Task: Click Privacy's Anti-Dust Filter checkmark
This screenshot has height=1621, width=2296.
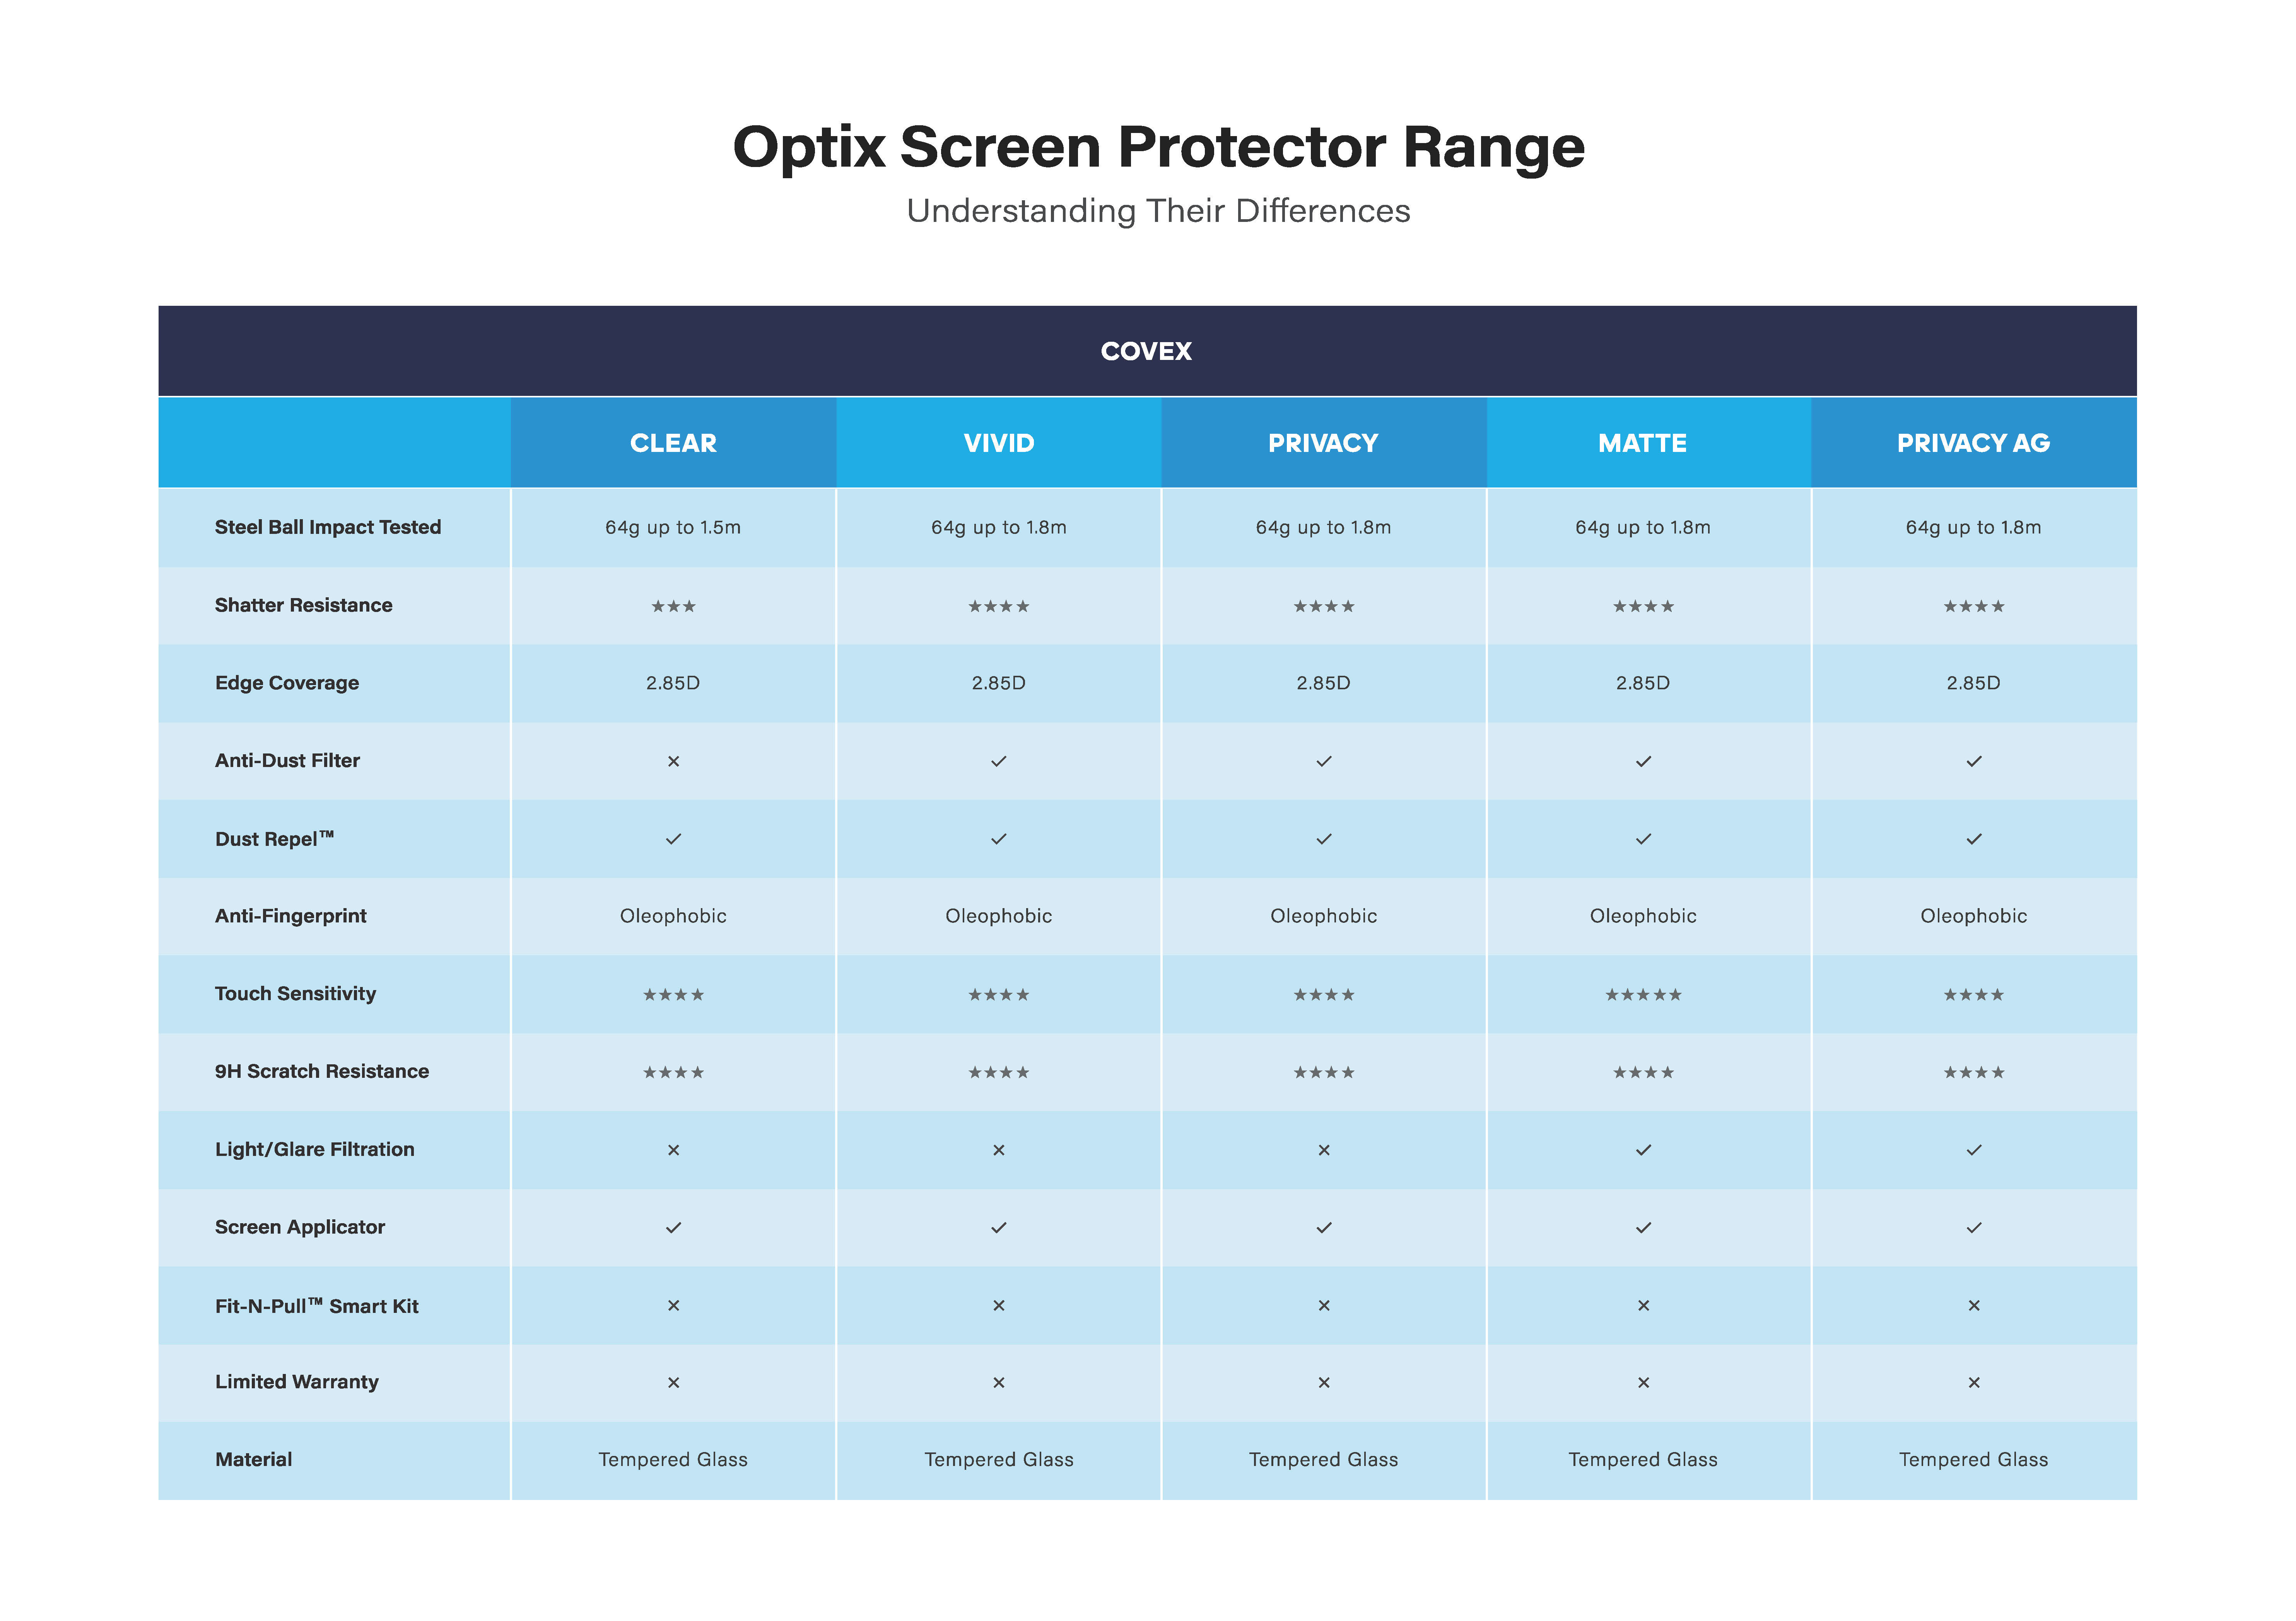Action: click(1323, 762)
